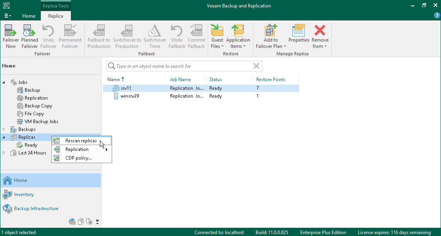
Task: Select the Jobs tree item
Action: [x=23, y=82]
